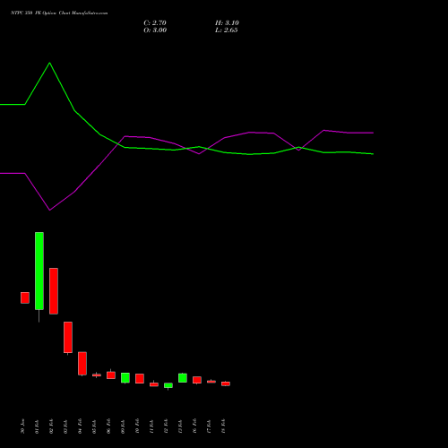Select the '02 Feb' date label
The image size is (448, 448).
[51, 426]
